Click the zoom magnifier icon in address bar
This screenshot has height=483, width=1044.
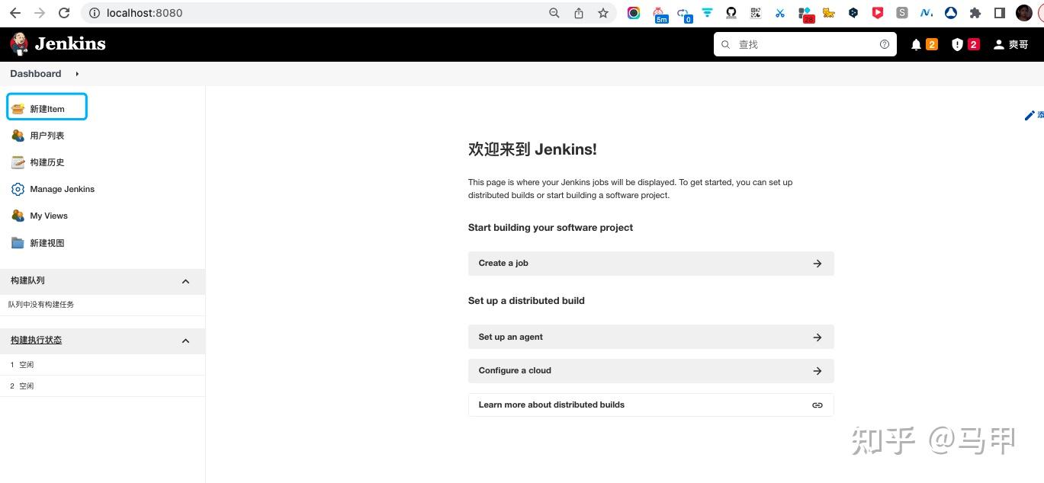click(x=554, y=13)
